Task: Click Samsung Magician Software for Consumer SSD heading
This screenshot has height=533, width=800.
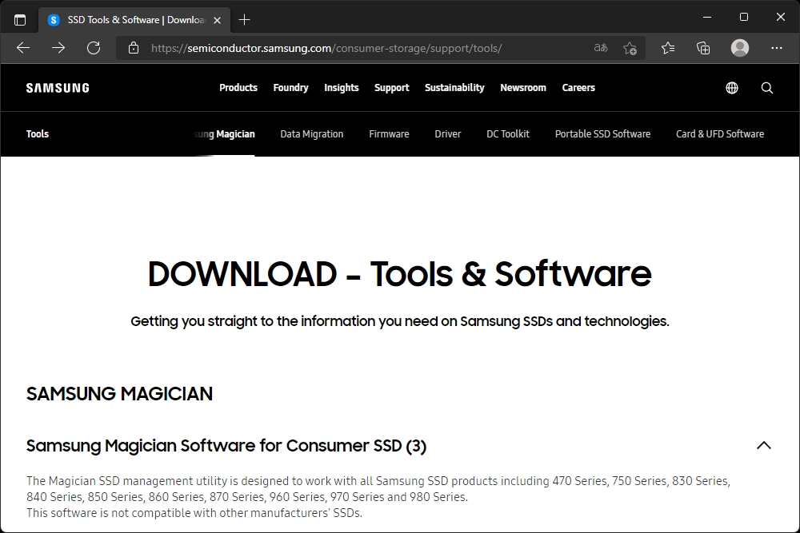Action: coord(226,446)
